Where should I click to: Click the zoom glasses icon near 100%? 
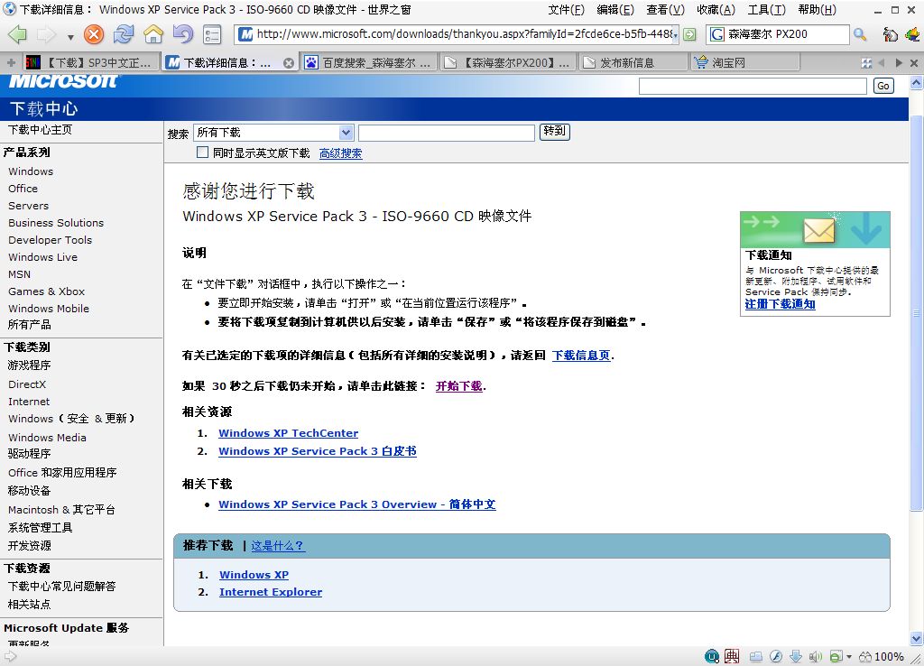click(x=865, y=656)
